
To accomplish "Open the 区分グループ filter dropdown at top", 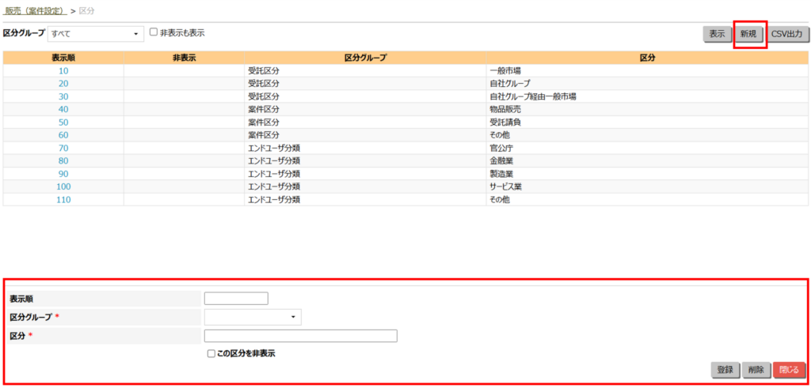I will click(x=95, y=33).
